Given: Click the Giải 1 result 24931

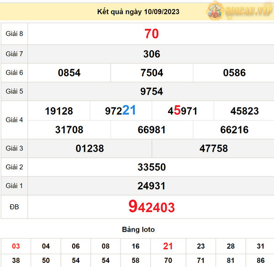Looking at the screenshot, I should pyautogui.click(x=151, y=186).
